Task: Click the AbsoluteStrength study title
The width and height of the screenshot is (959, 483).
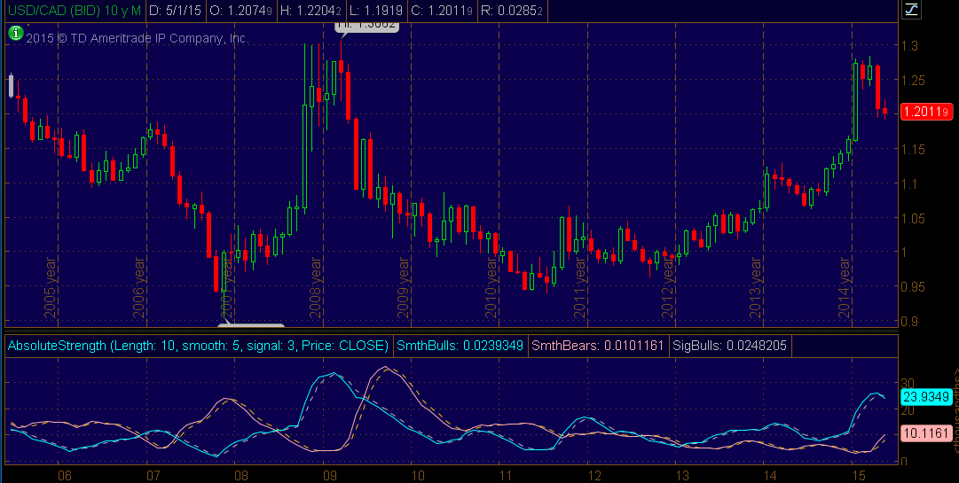Action: [x=198, y=346]
